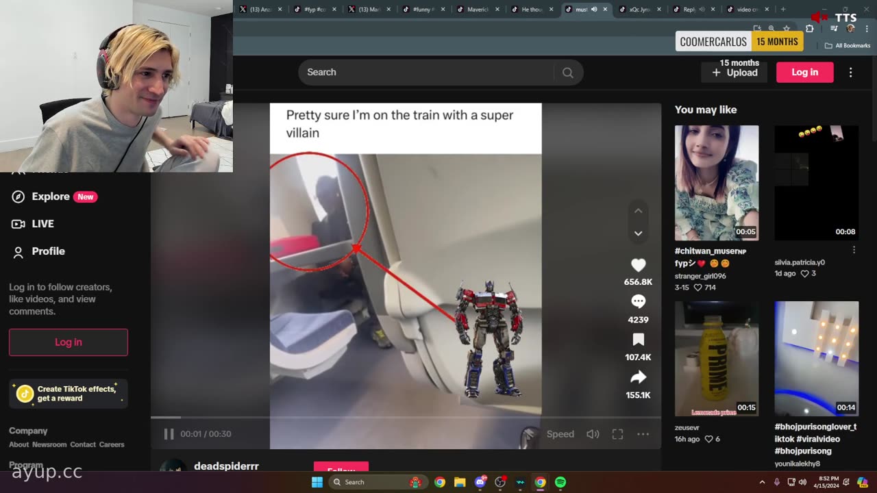Click the red Log in button in header
This screenshot has width=877, height=493.
click(x=804, y=72)
